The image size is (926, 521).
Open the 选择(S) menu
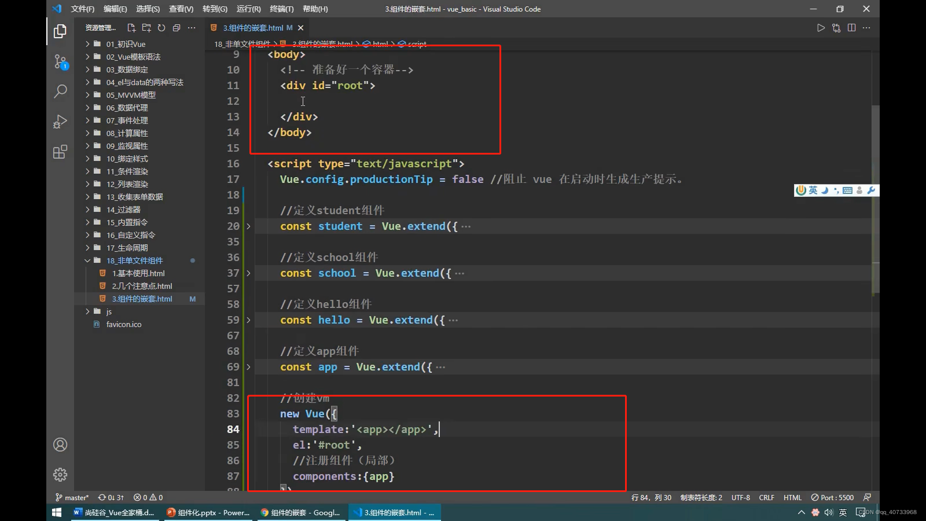pos(148,9)
